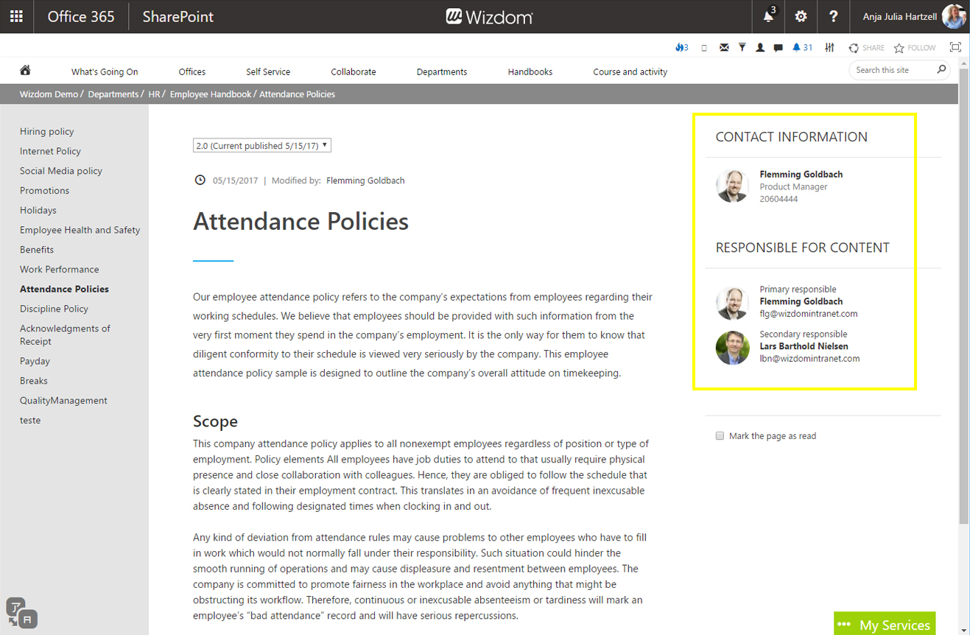Open Social Media policy in sidebar
Screen dimensions: 970x635
click(61, 171)
